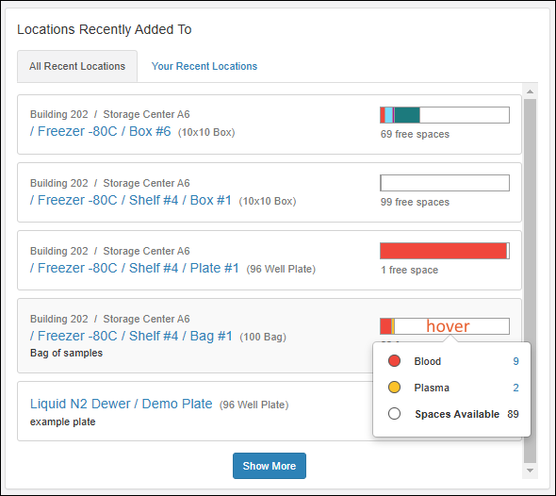Viewport: 556px width, 496px height.
Task: Open Shelf #4 / Plate #1 location link
Action: tap(135, 268)
